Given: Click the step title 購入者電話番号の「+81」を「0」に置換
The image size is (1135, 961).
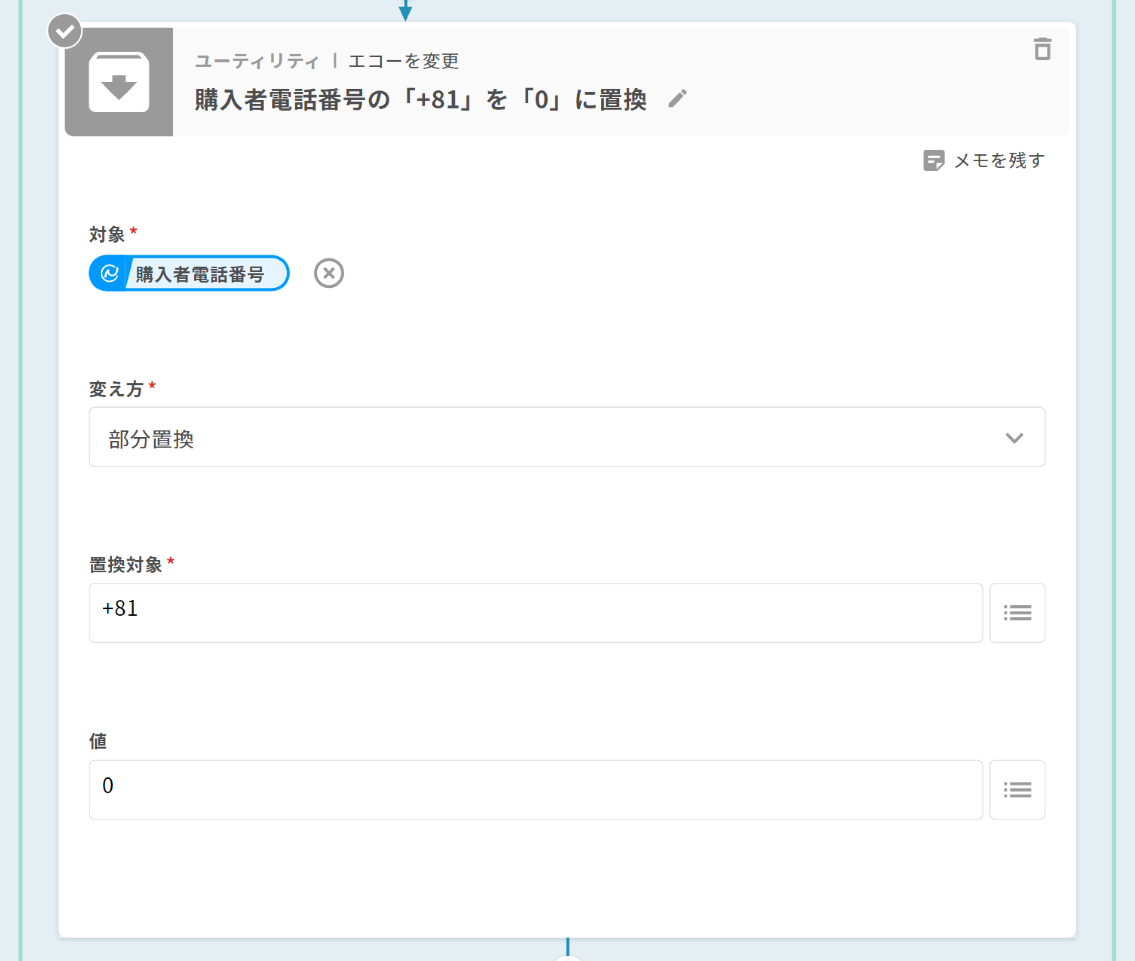Looking at the screenshot, I should coord(420,100).
